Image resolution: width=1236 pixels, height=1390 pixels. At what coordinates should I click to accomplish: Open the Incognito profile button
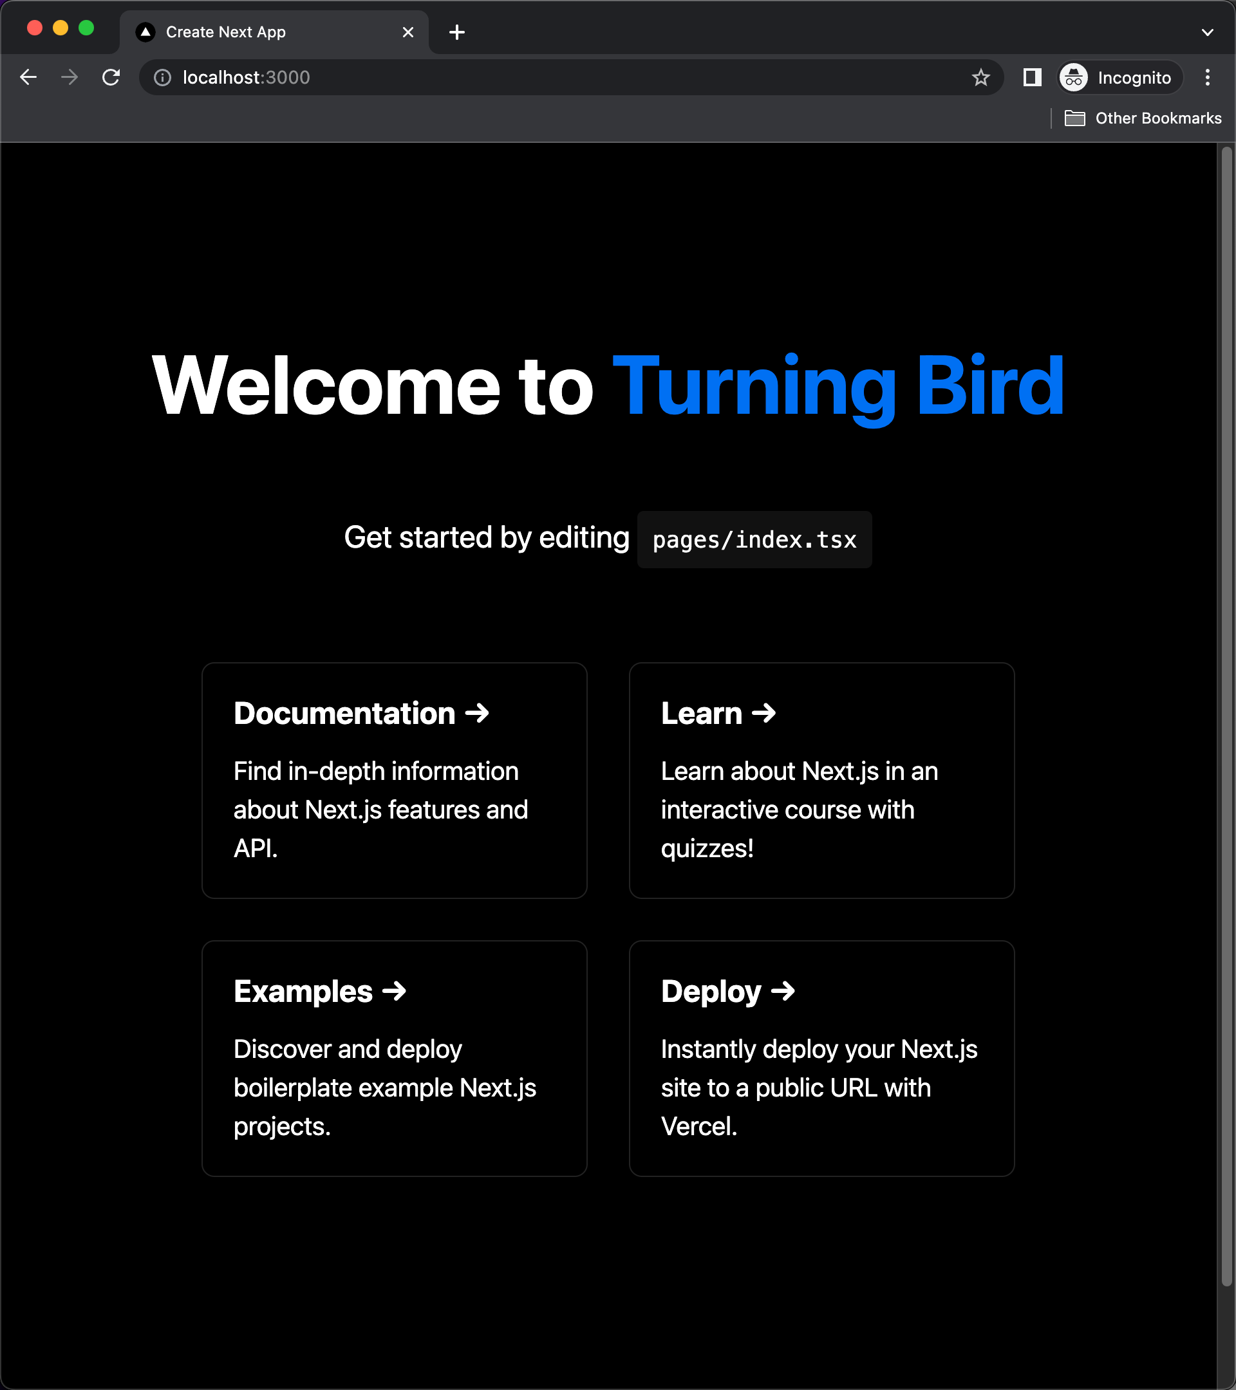coord(1119,77)
